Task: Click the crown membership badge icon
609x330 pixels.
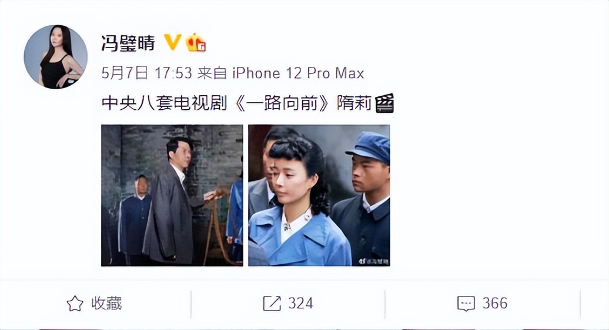Action: (x=195, y=42)
